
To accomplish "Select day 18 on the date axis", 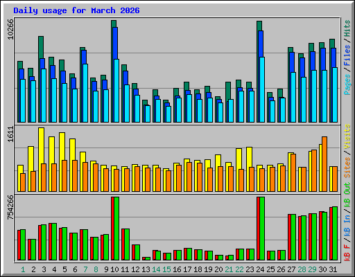I will 198,269.
